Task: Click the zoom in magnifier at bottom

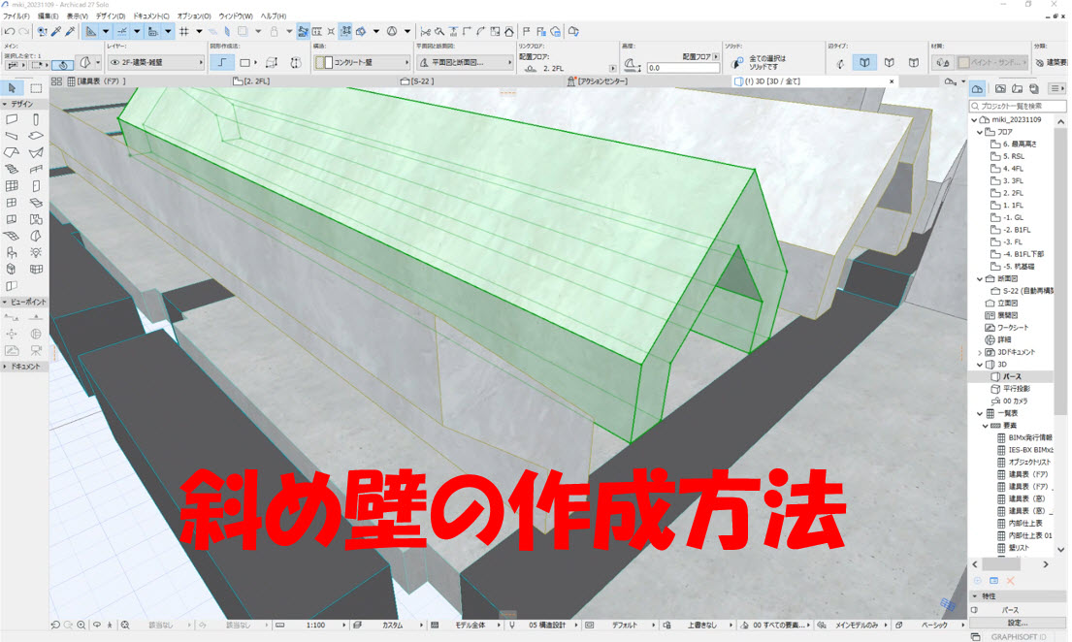Action: click(81, 626)
